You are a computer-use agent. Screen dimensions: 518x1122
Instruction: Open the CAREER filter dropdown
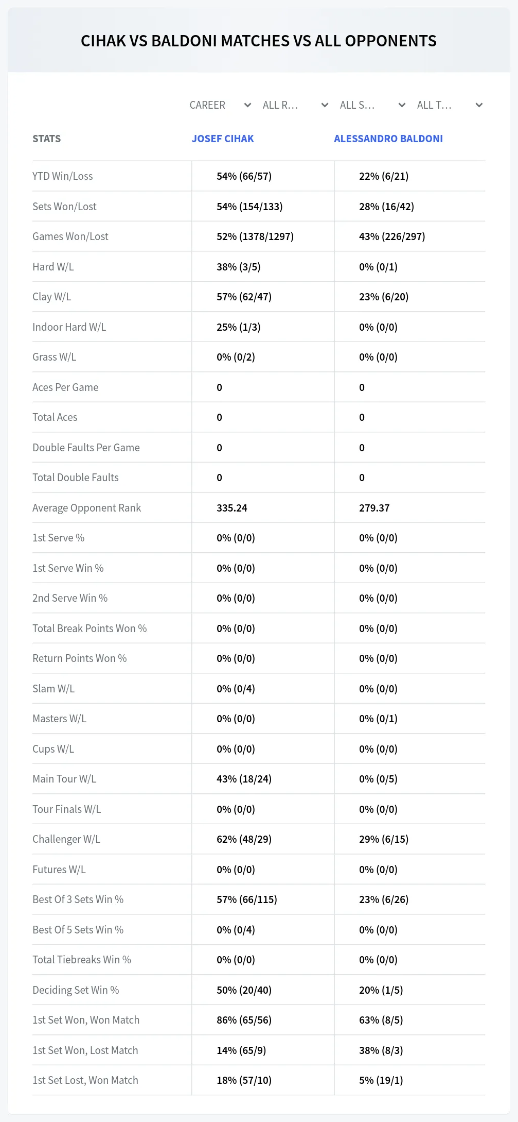220,105
